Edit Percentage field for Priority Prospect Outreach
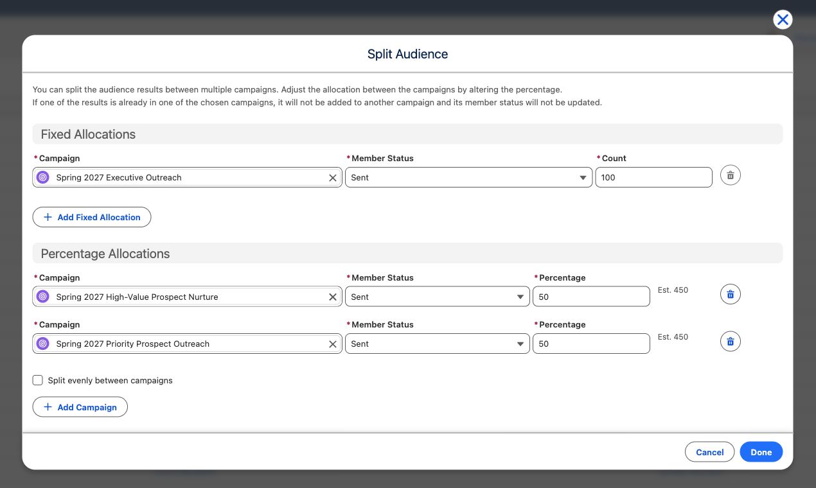The height and width of the screenshot is (488, 816). click(x=591, y=344)
